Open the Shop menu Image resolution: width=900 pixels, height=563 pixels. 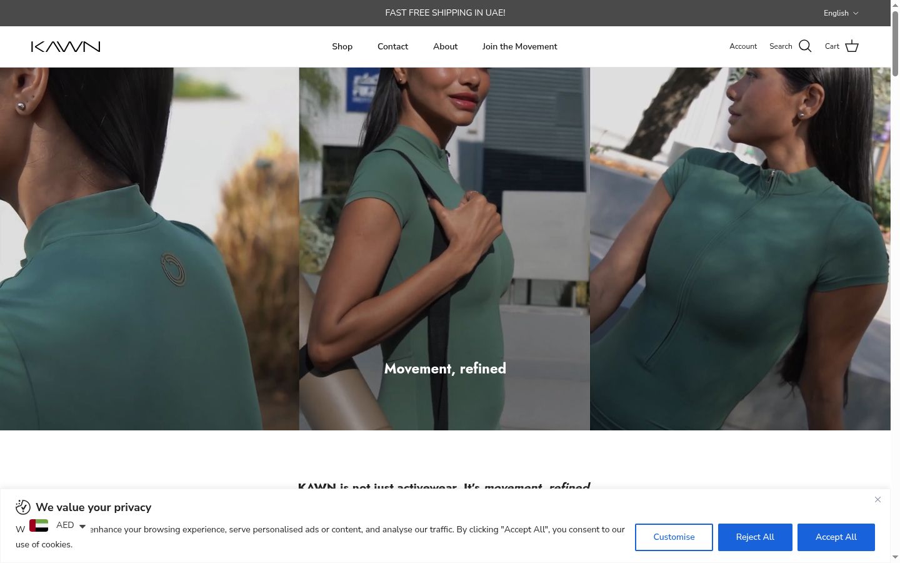pyautogui.click(x=342, y=46)
